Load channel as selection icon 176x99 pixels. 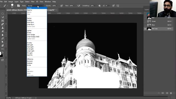coord(159,93)
